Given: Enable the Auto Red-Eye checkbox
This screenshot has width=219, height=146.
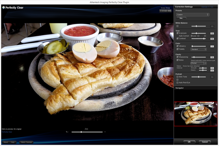Looking at the screenshot, I should (x=177, y=82).
